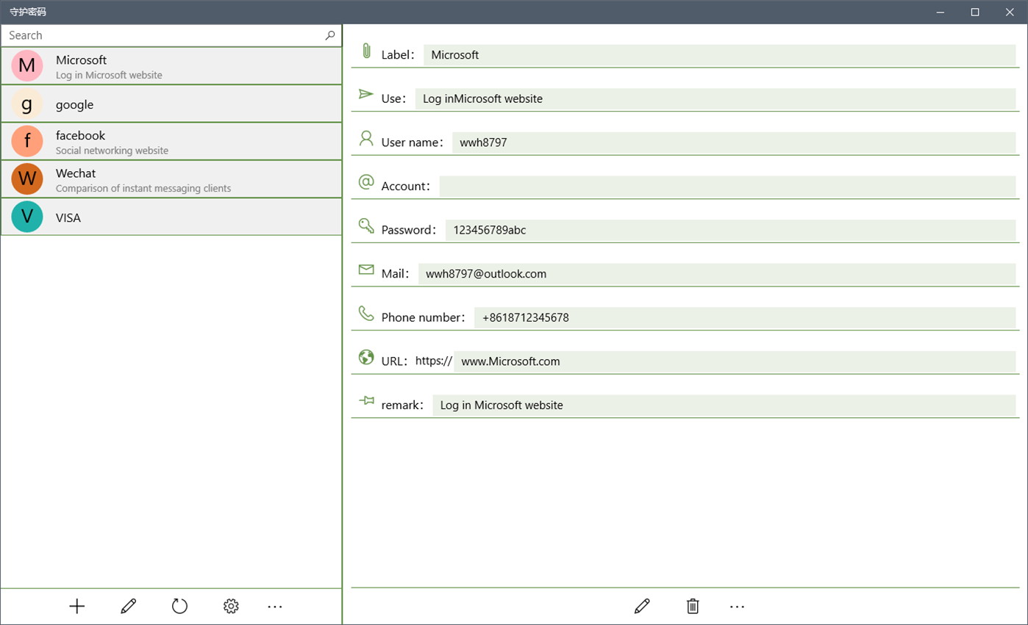Click the URL field with www.Microsoft.com
Screen dimensions: 1028x625
tap(735, 361)
